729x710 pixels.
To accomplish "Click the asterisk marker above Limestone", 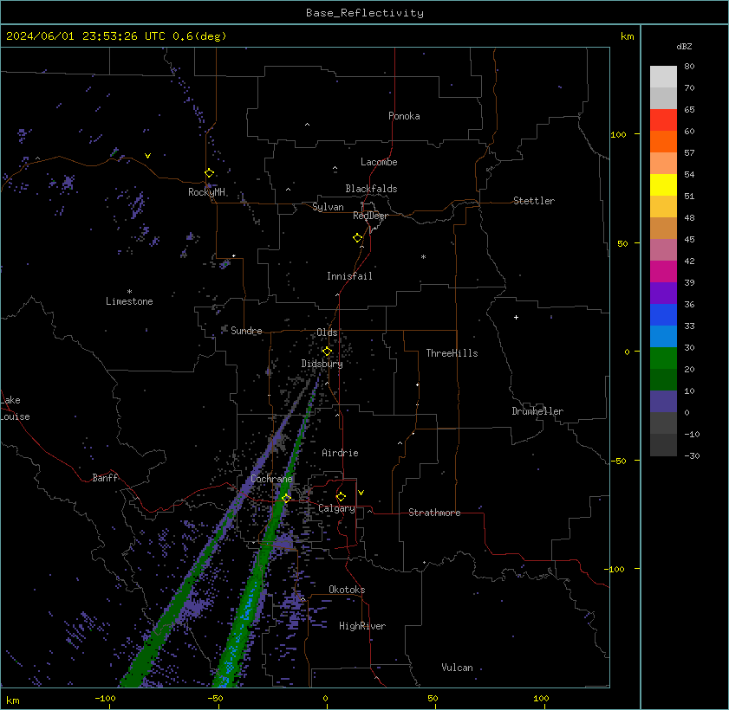I will click(130, 292).
